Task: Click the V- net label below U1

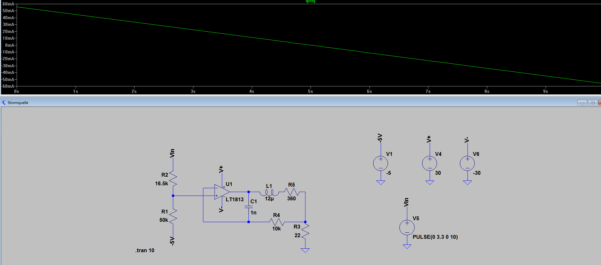Action: click(x=221, y=210)
